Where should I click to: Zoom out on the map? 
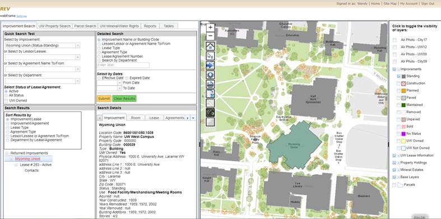(x=210, y=36)
